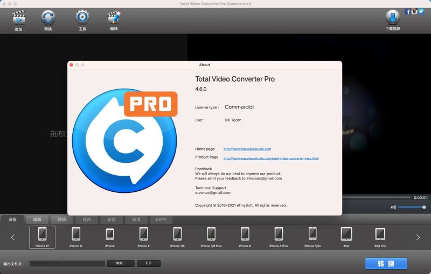This screenshot has width=431, height=274.
Task: Click the 输出文件夹 output path field
Action: pyautogui.click(x=67, y=264)
